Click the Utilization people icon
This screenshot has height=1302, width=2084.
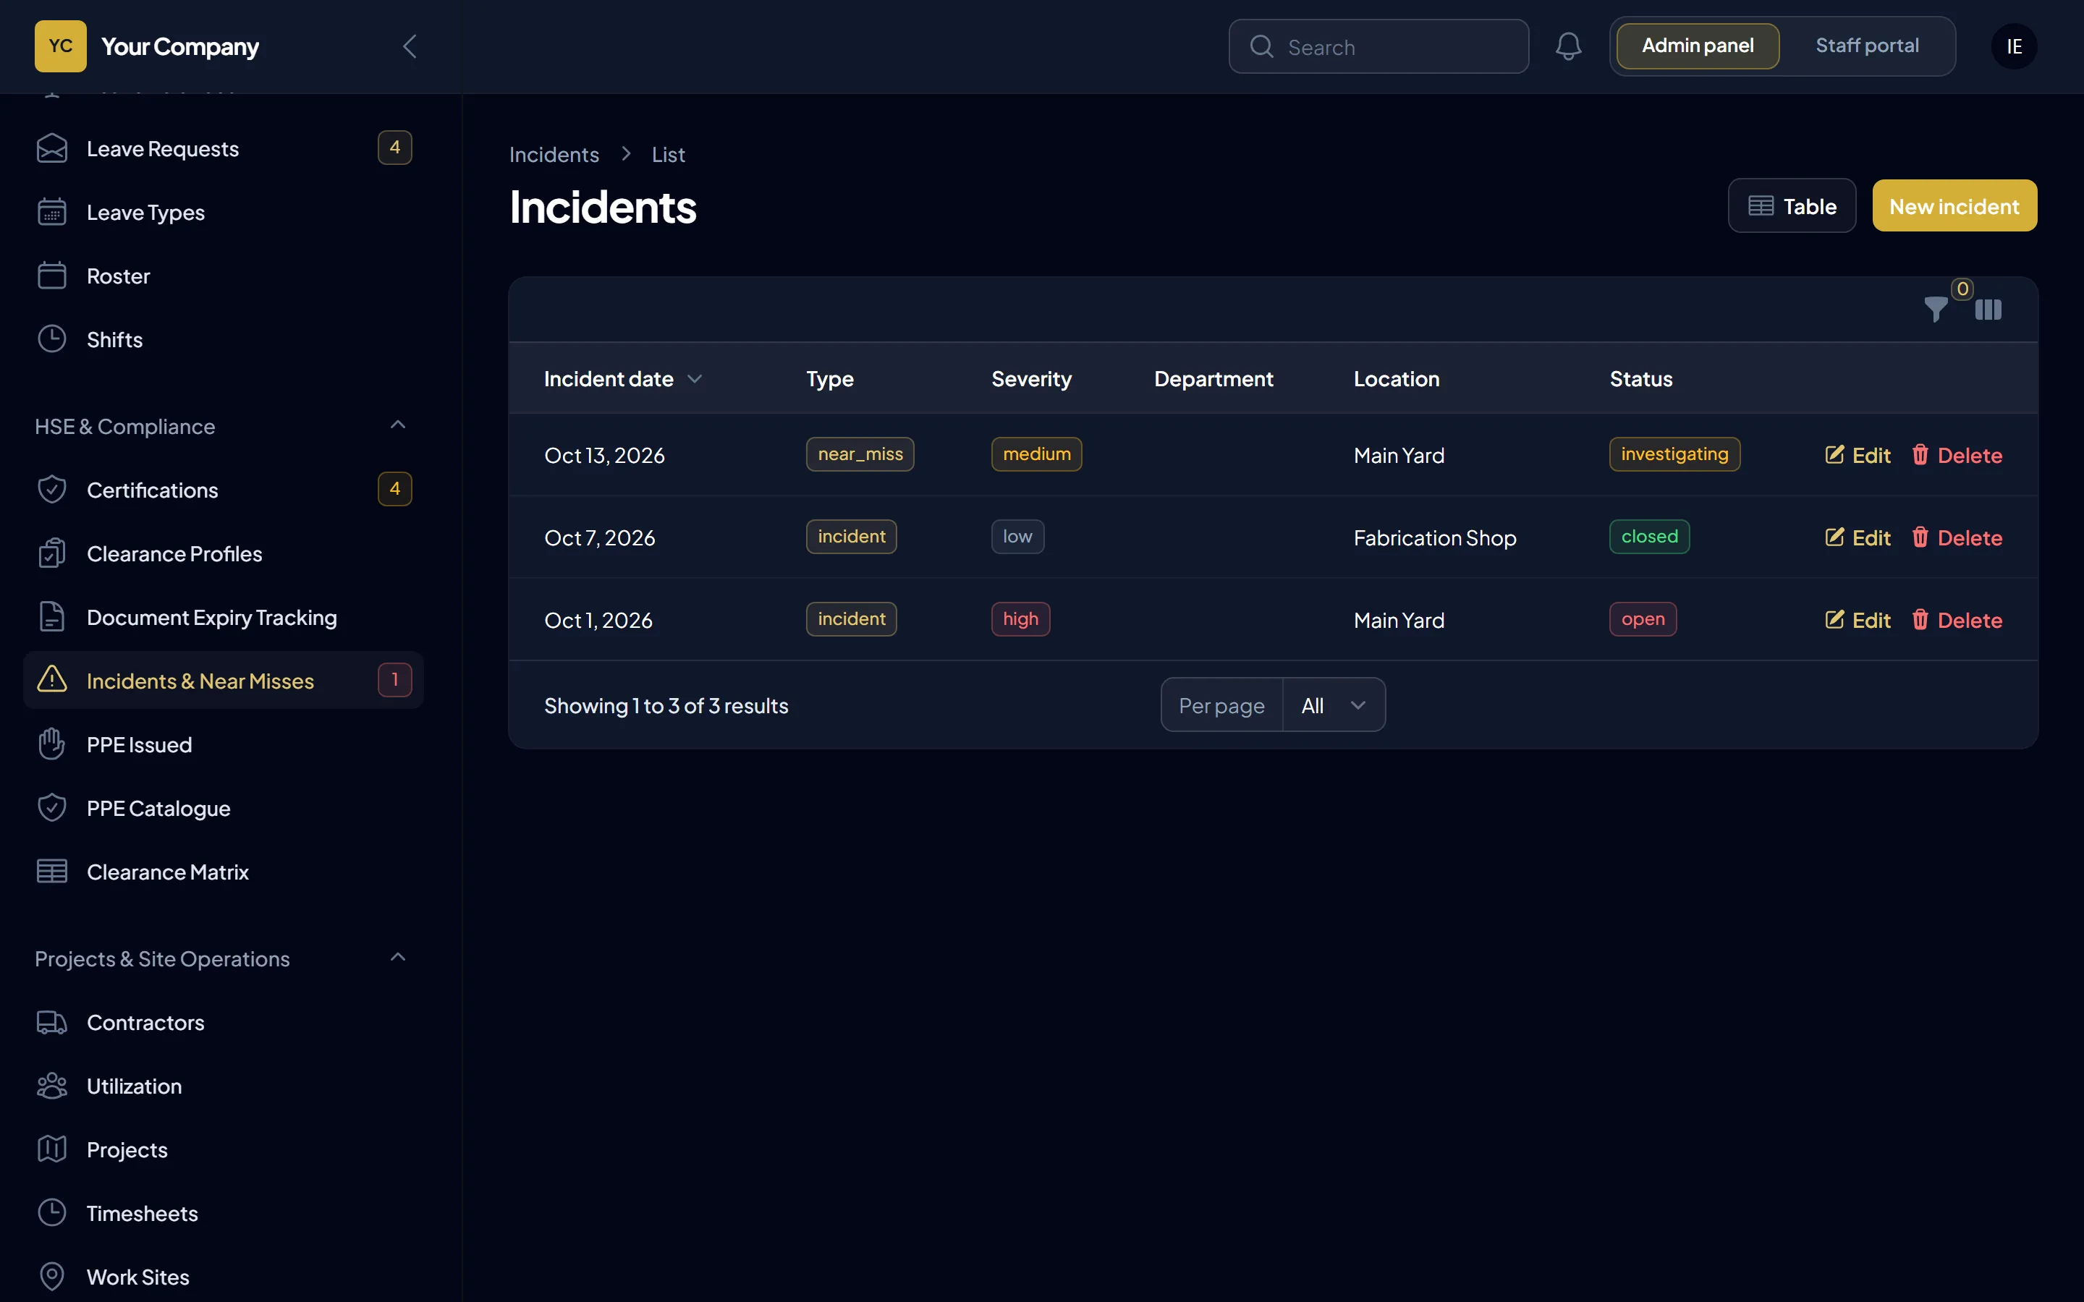point(51,1086)
